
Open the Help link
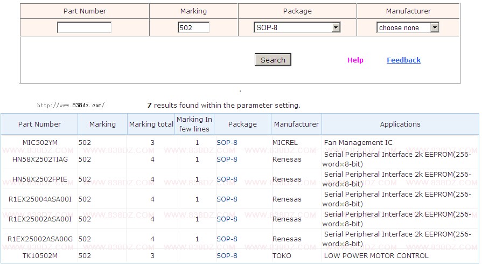tap(355, 60)
